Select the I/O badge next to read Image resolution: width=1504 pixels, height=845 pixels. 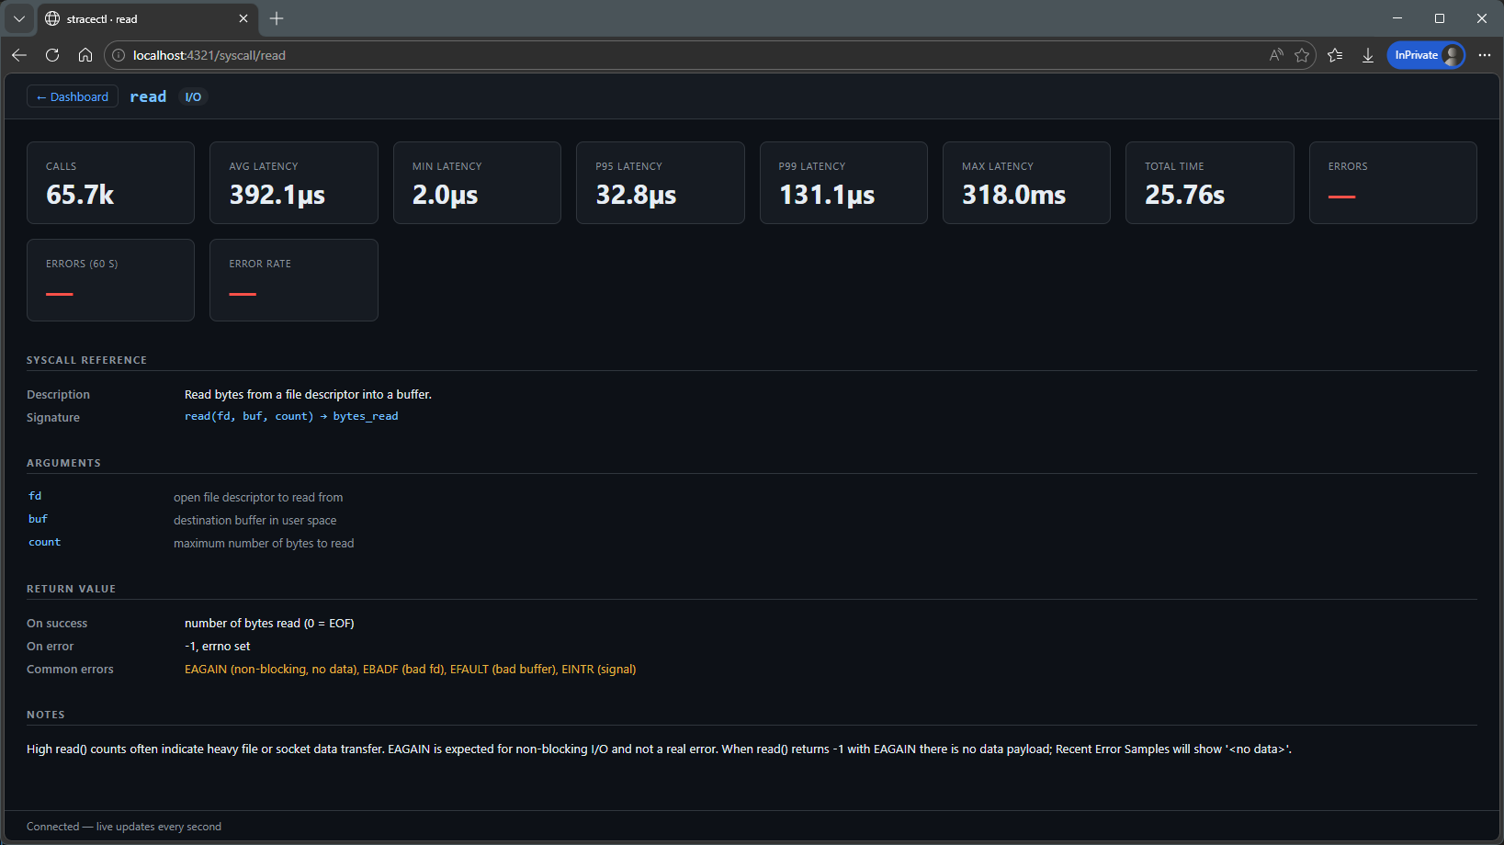click(x=192, y=96)
